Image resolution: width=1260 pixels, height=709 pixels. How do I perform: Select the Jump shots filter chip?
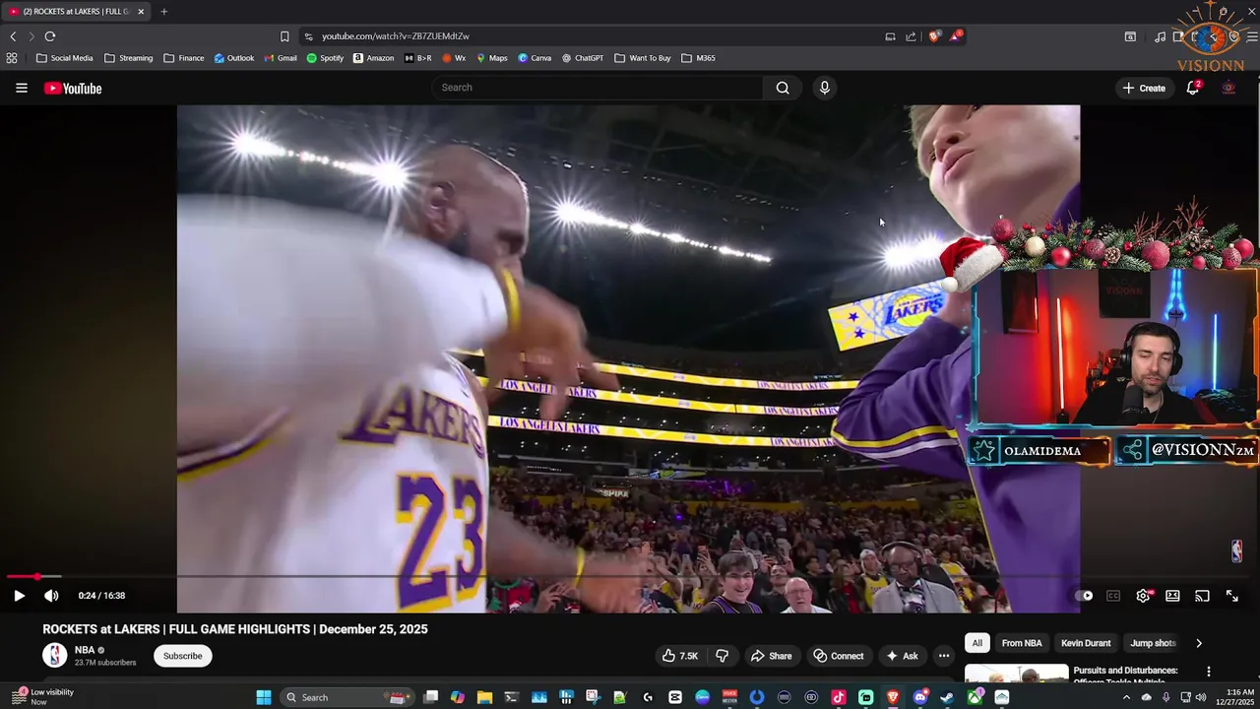(x=1153, y=643)
